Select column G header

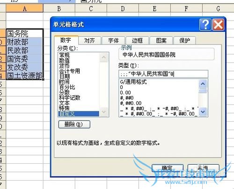click(218, 8)
